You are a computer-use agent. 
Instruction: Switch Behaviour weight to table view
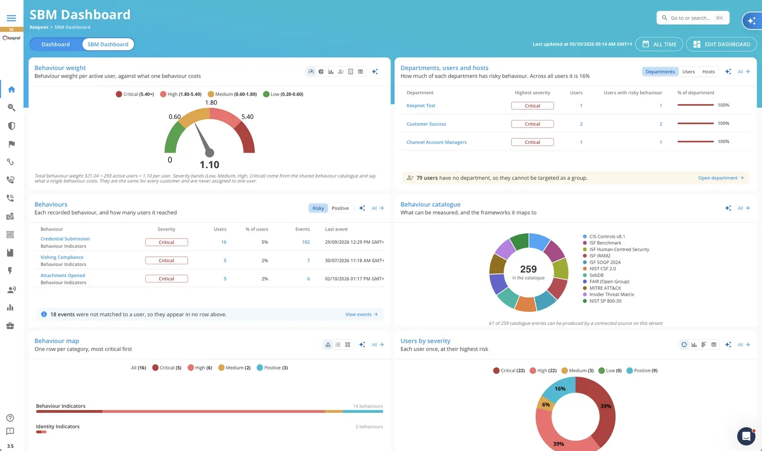pyautogui.click(x=361, y=71)
